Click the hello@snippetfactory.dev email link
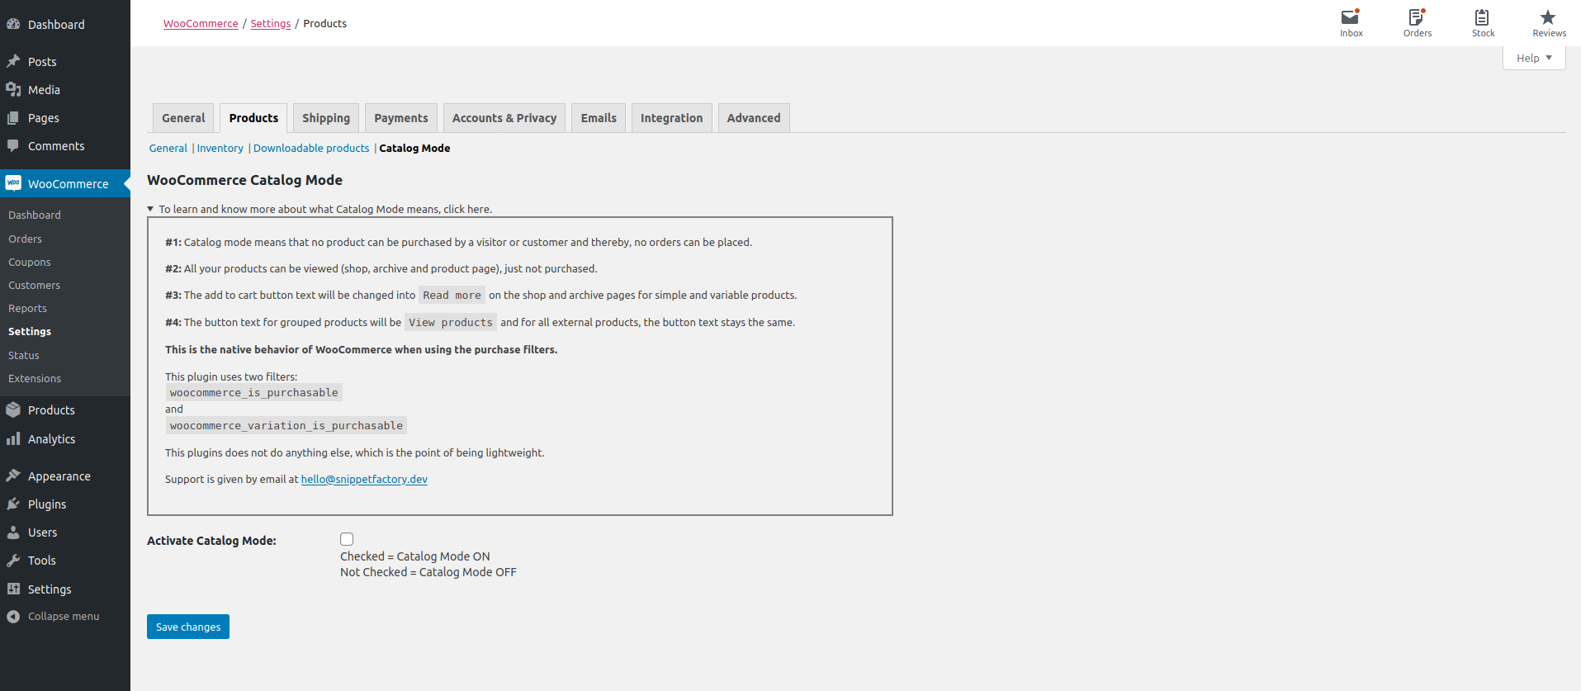Image resolution: width=1581 pixels, height=691 pixels. (x=364, y=479)
